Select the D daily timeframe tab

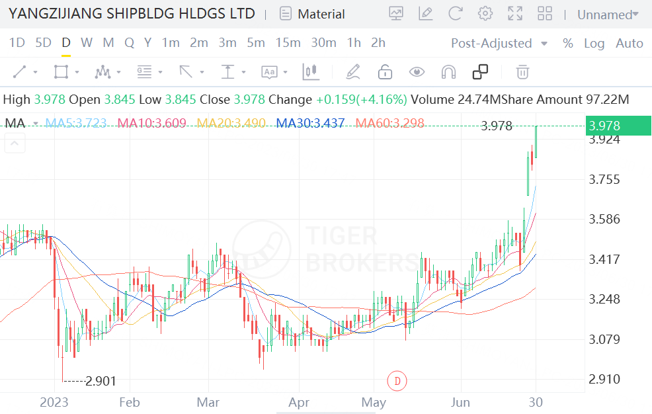click(65, 42)
